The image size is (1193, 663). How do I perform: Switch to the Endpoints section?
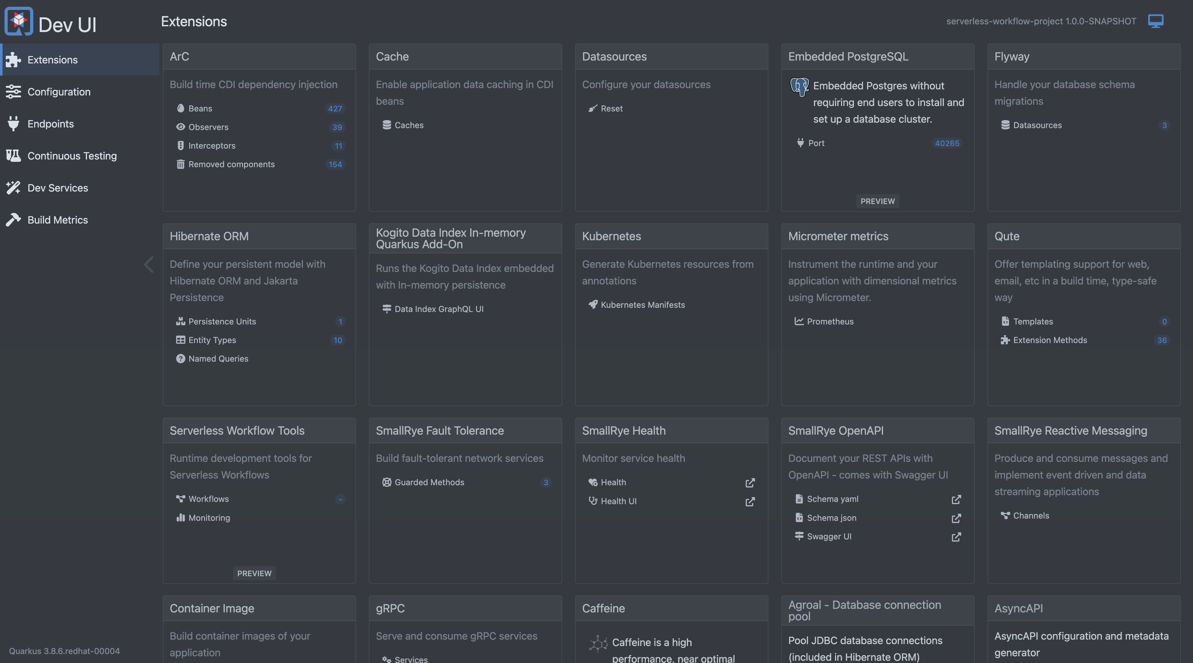pos(51,124)
